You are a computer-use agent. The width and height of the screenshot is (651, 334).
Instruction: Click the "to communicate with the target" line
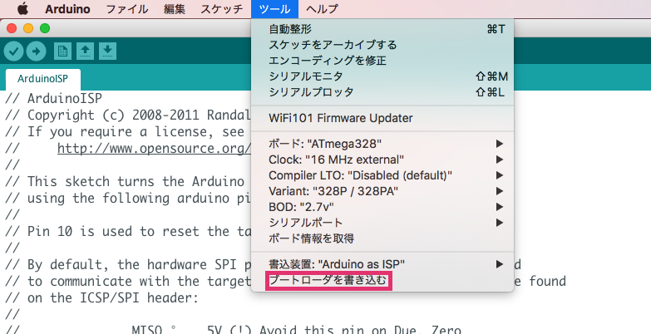tap(128, 282)
